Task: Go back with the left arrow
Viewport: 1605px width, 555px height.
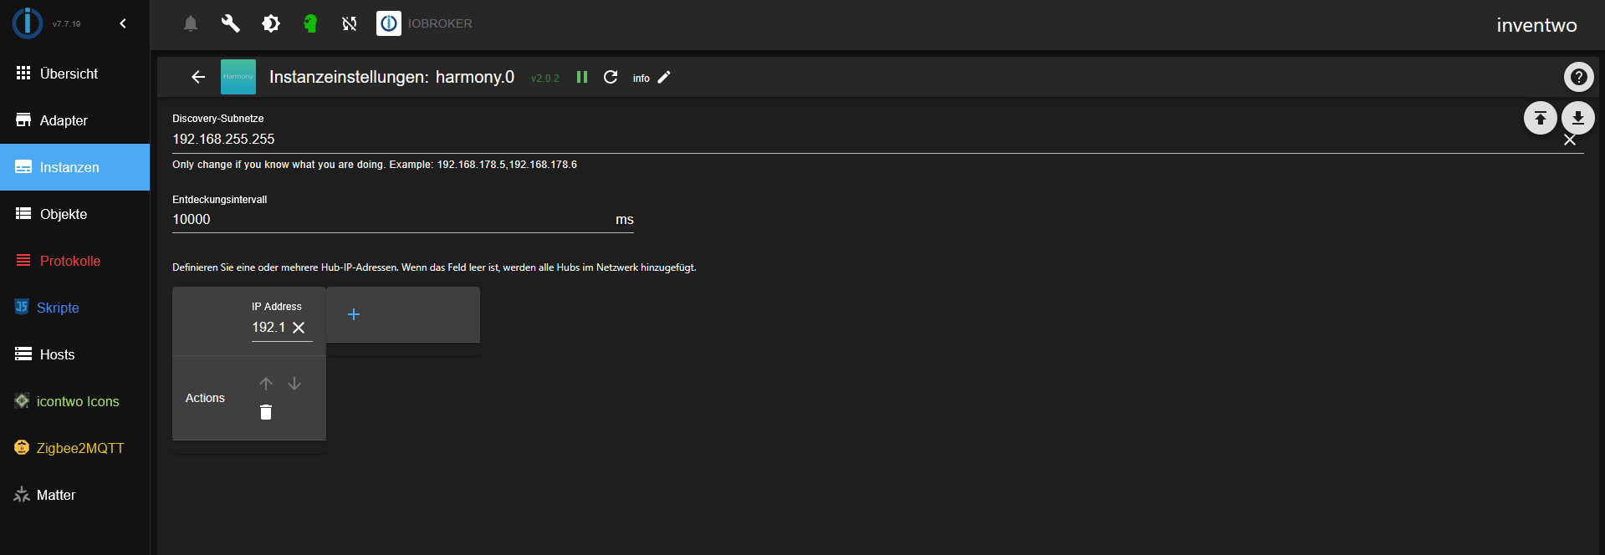Action: click(x=198, y=77)
